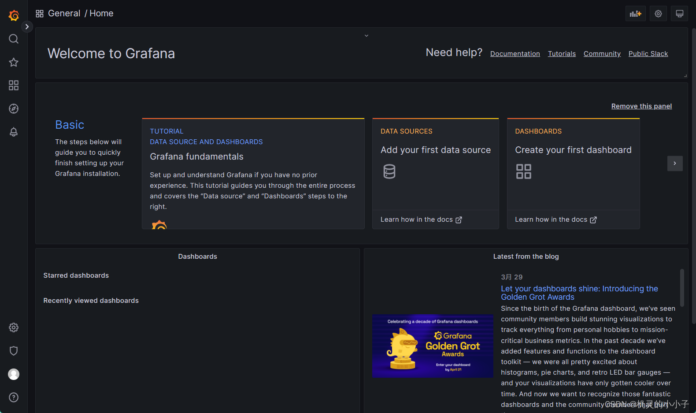
Task: Click the Home breadcrumb
Action: pyautogui.click(x=101, y=13)
